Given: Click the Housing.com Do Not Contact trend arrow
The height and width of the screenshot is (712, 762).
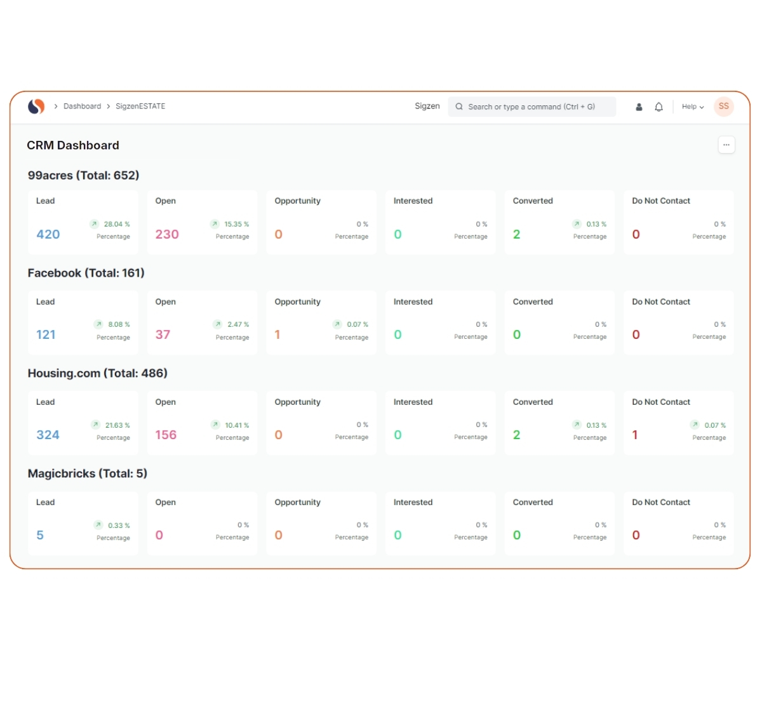Looking at the screenshot, I should click(x=695, y=425).
